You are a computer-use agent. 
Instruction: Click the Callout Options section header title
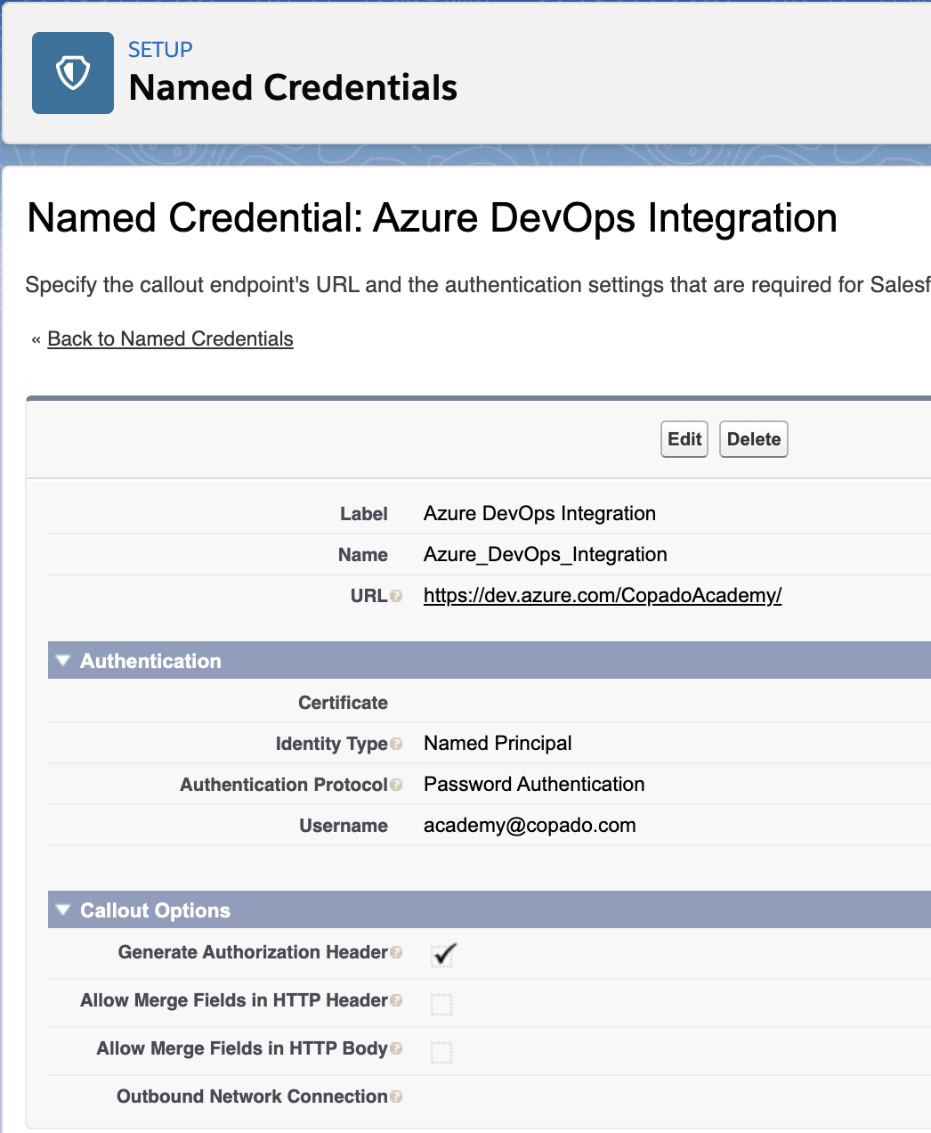click(x=155, y=910)
